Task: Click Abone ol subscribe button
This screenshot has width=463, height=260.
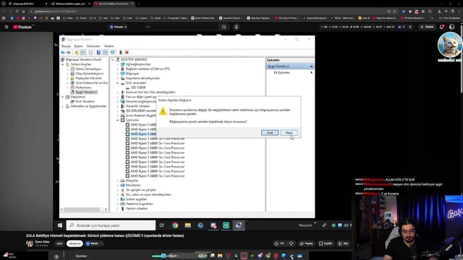Action: [75, 243]
